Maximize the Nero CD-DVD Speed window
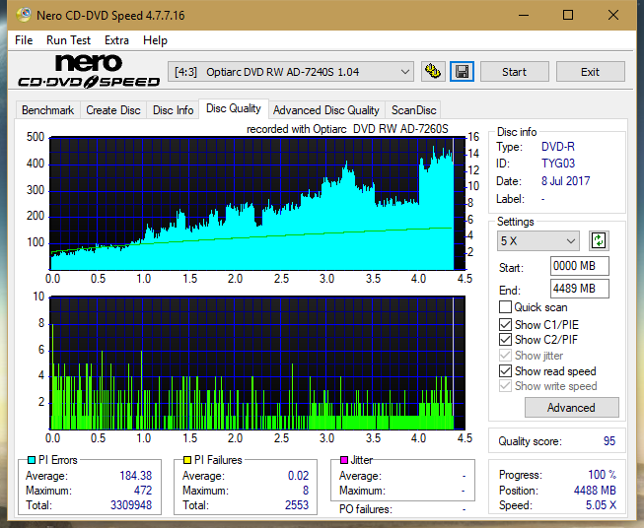Viewport: 644px width, 528px height. point(568,15)
